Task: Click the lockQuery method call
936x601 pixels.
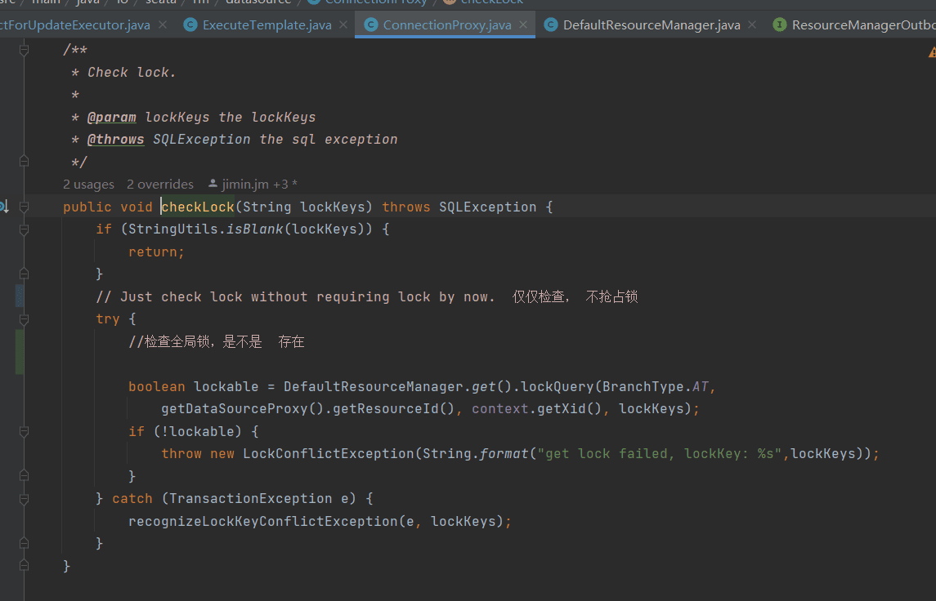Action: click(558, 386)
